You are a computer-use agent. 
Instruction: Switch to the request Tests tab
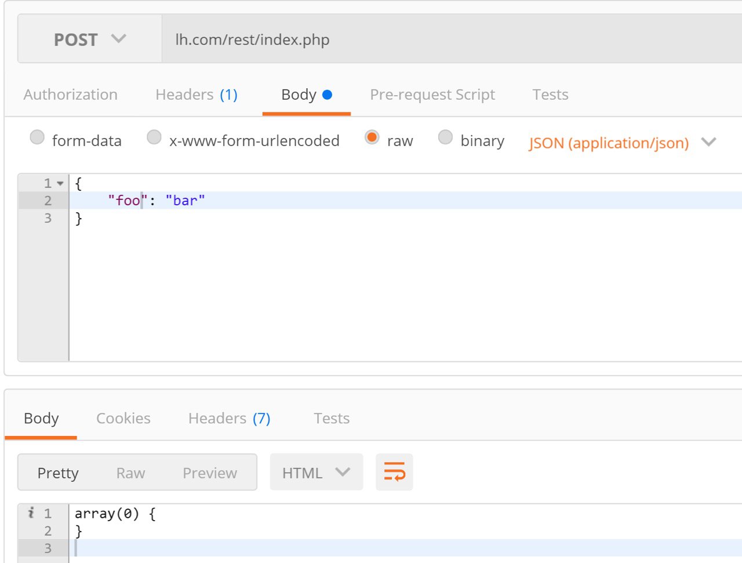coord(550,95)
